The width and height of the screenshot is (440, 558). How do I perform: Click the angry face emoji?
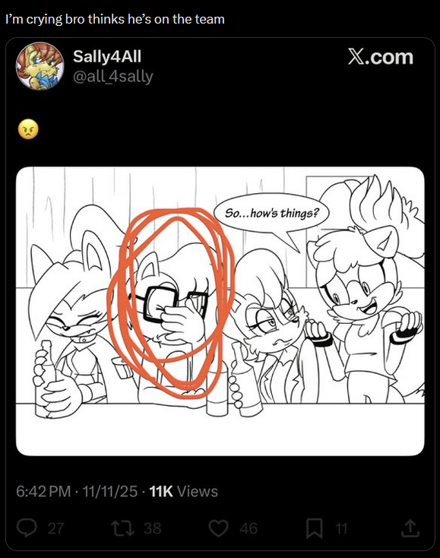coord(28,129)
